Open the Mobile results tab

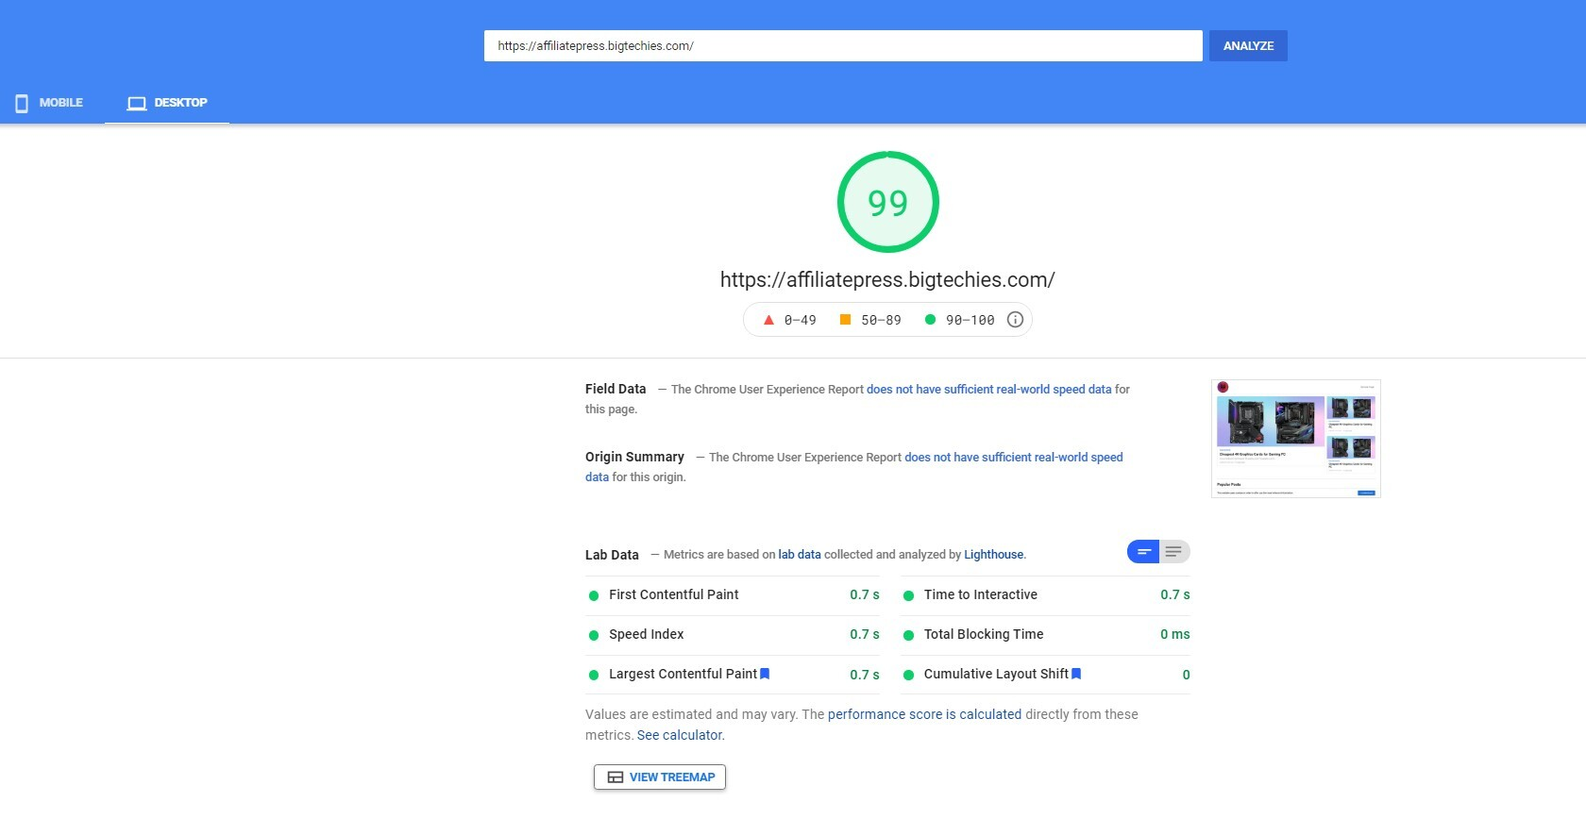point(50,103)
